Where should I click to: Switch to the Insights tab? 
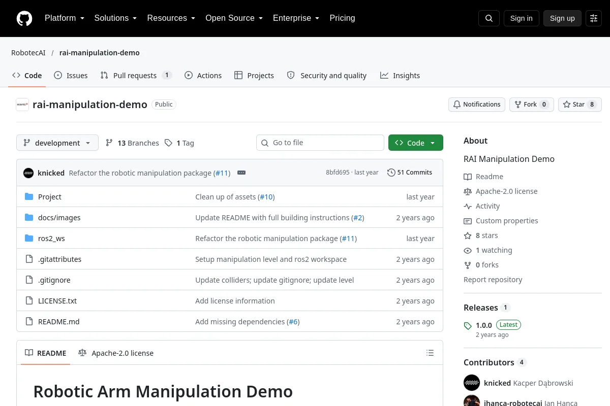coord(400,75)
